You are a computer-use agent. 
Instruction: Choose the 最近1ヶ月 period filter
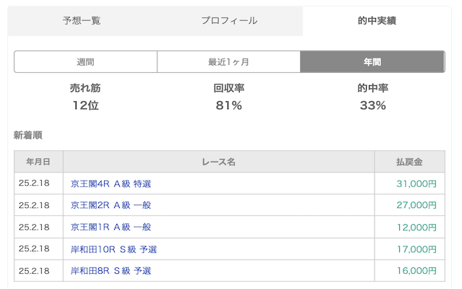(x=229, y=62)
